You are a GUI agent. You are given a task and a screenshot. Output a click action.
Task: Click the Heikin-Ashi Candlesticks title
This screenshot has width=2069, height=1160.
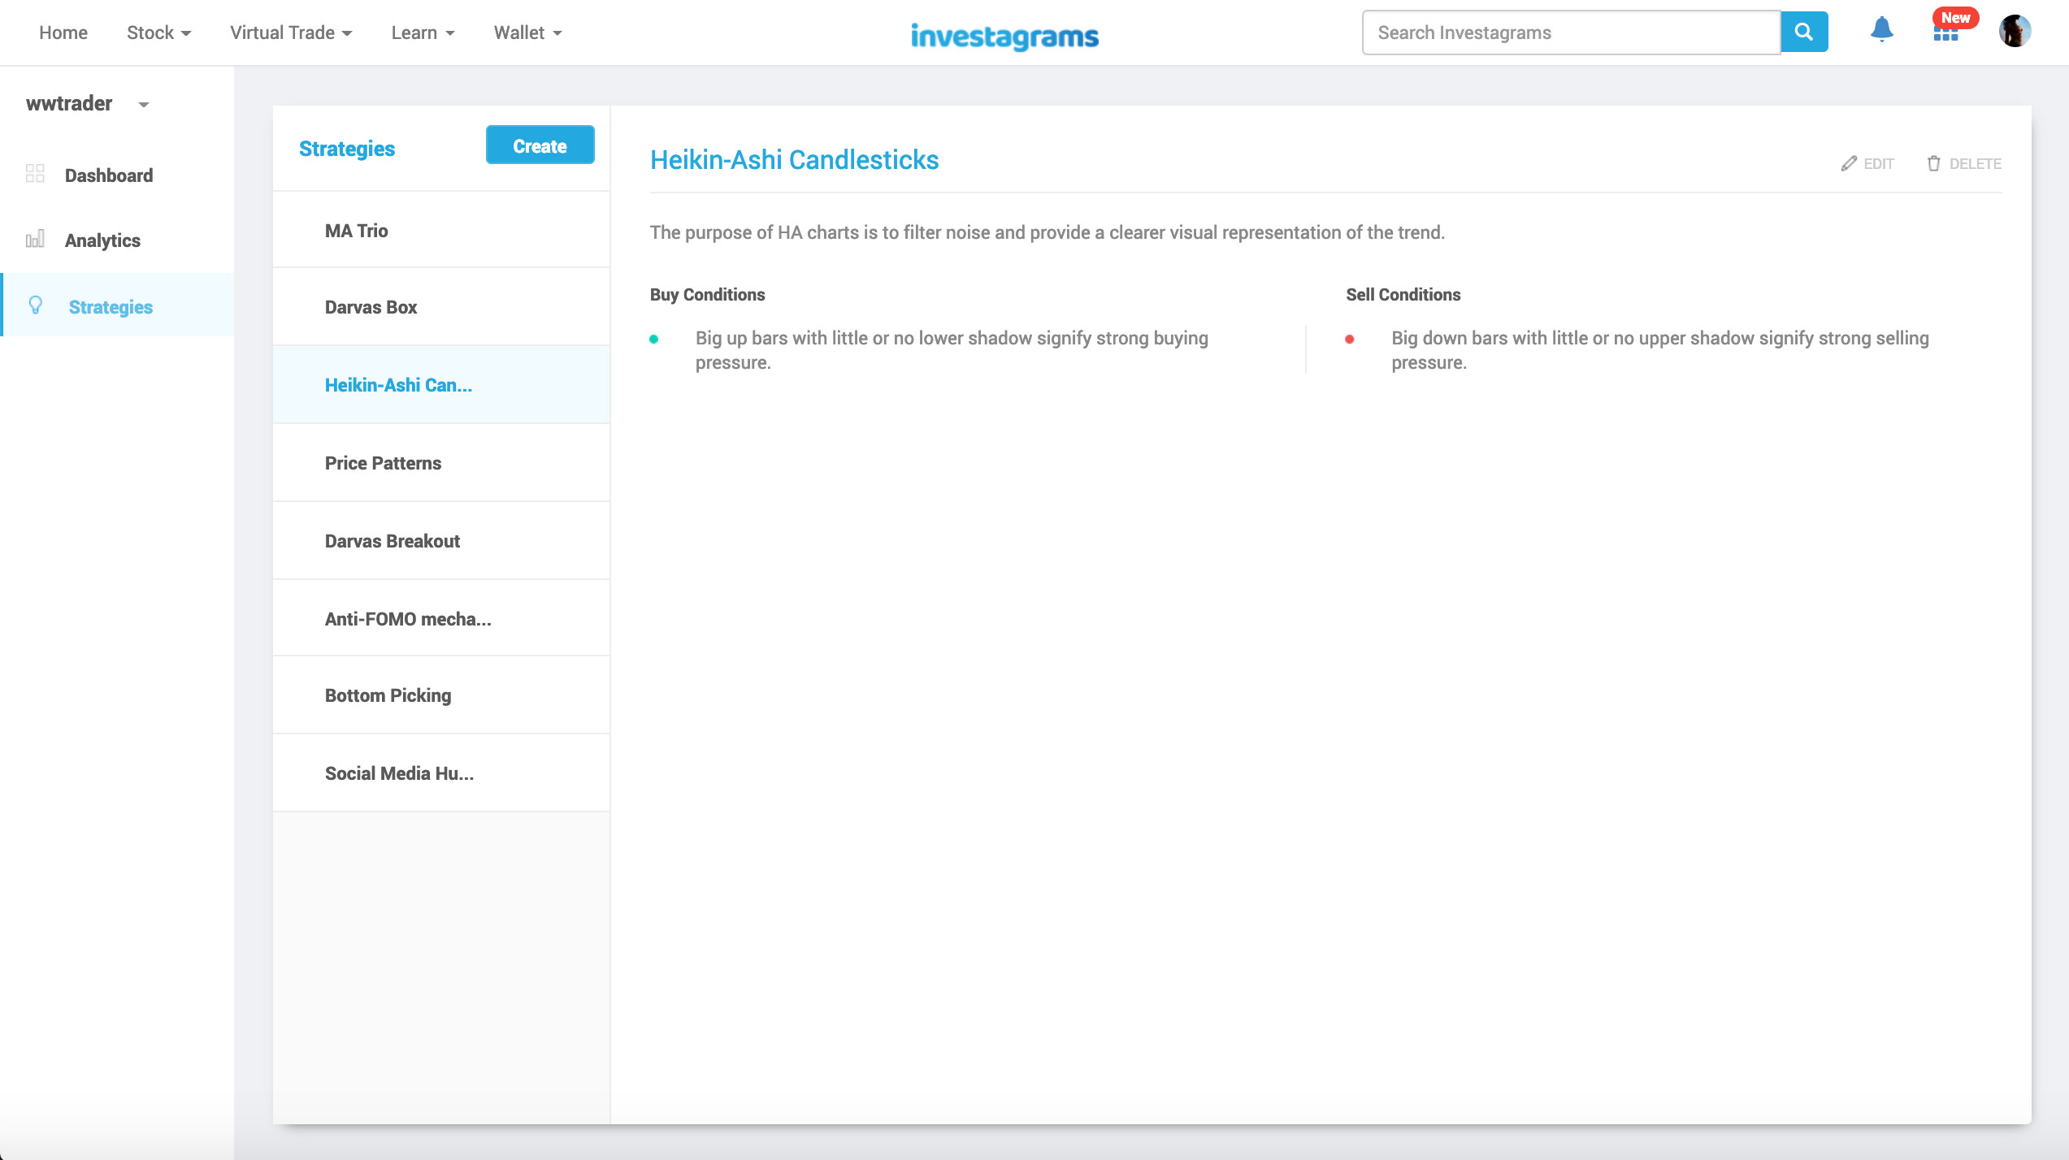[x=794, y=159]
